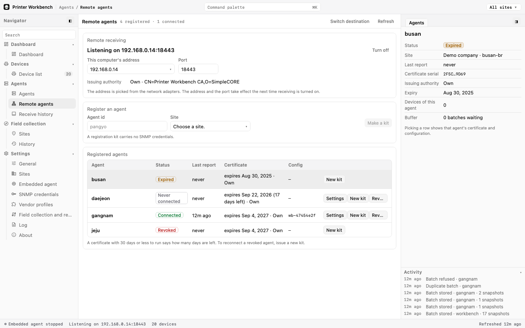
Task: Click the Port field showing 18443
Action: click(x=198, y=69)
